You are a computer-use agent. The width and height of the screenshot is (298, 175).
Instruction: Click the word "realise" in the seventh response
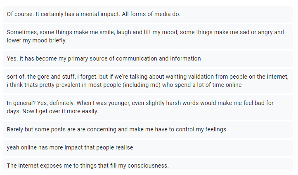[x=123, y=147]
